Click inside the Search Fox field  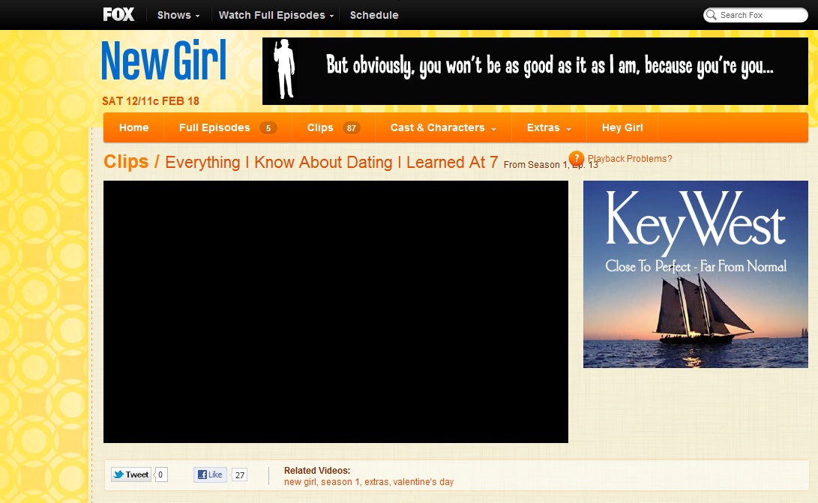[x=757, y=15]
